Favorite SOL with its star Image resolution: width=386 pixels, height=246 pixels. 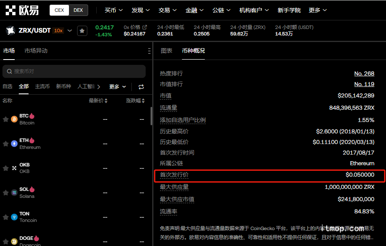click(x=5, y=193)
